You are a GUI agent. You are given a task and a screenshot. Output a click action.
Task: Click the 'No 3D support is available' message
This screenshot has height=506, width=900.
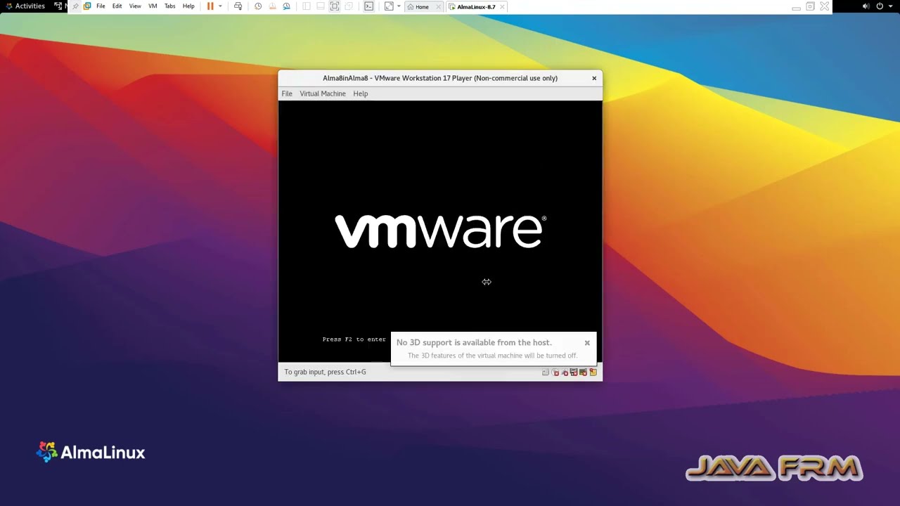click(474, 342)
